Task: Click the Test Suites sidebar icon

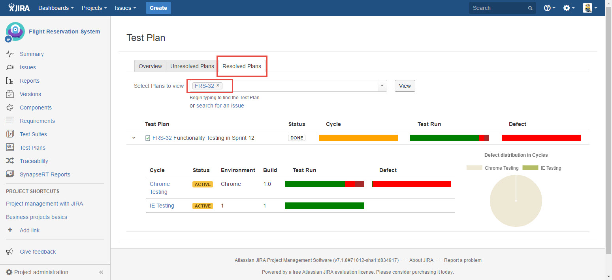Action: [10, 134]
